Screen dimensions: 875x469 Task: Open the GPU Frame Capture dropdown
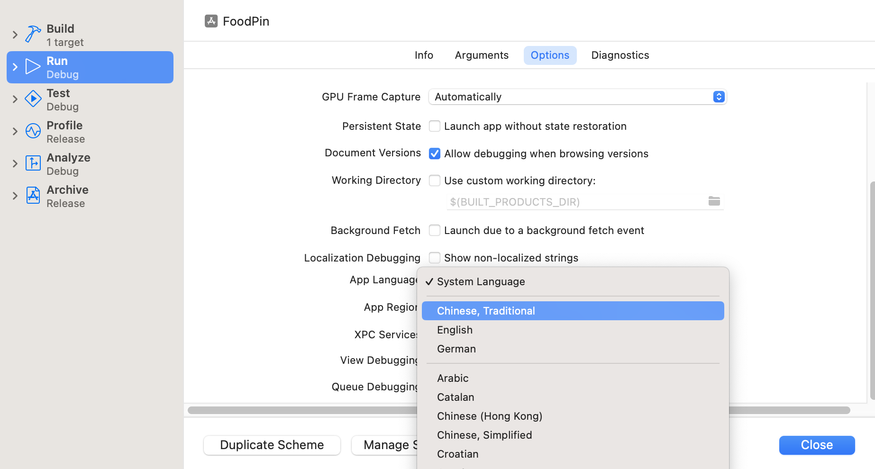pos(719,97)
